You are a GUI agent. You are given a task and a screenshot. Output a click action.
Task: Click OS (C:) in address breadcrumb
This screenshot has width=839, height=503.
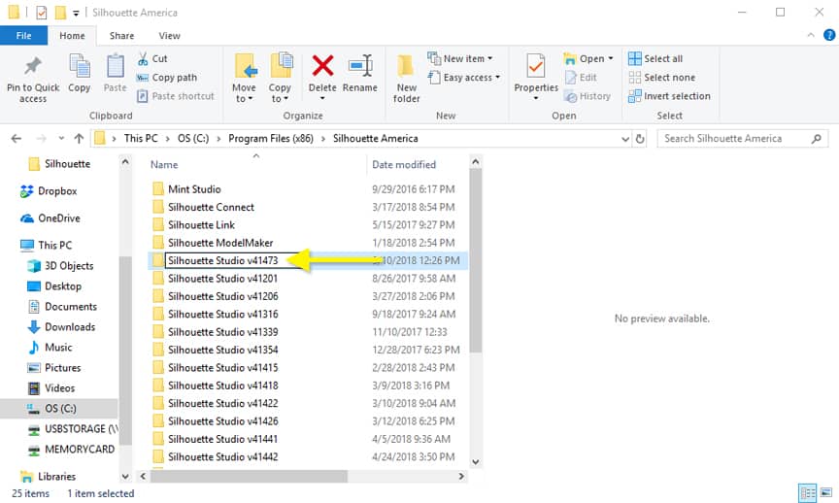click(193, 139)
